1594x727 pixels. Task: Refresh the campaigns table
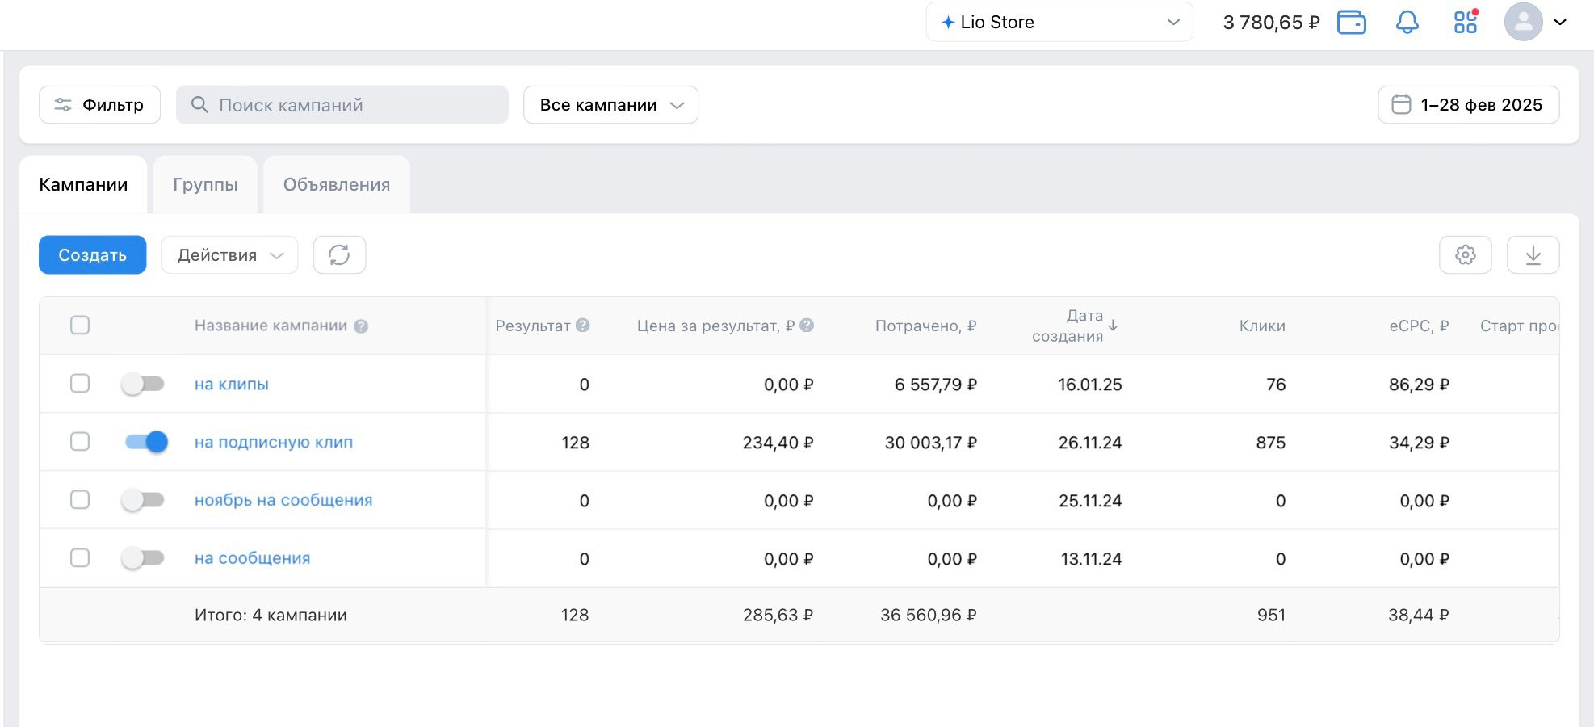(x=339, y=255)
